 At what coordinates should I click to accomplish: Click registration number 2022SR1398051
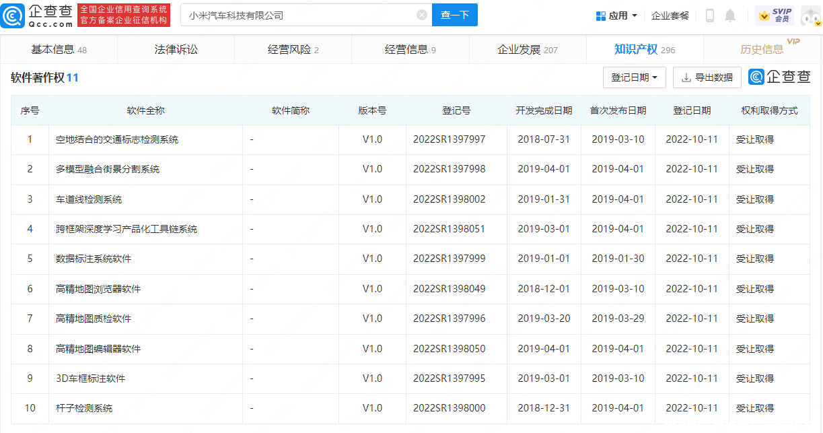450,229
